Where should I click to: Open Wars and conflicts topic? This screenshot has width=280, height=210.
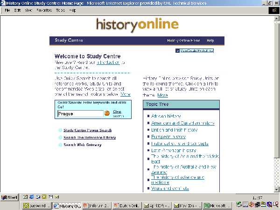click(x=170, y=189)
